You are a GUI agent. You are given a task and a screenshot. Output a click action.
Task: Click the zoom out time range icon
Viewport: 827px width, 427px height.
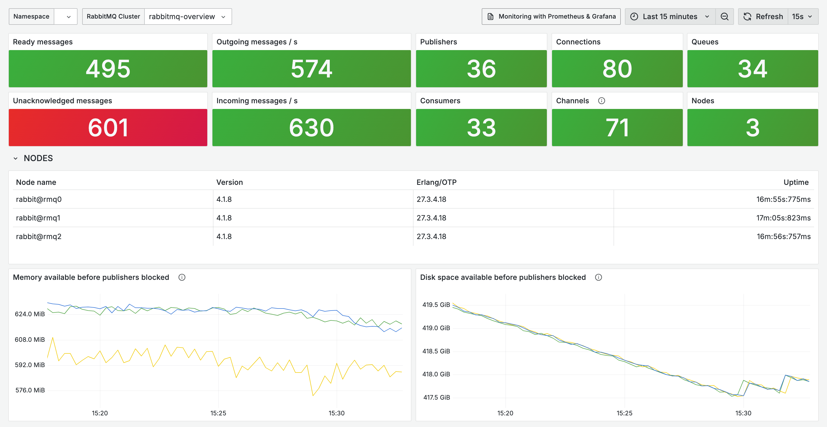click(724, 16)
